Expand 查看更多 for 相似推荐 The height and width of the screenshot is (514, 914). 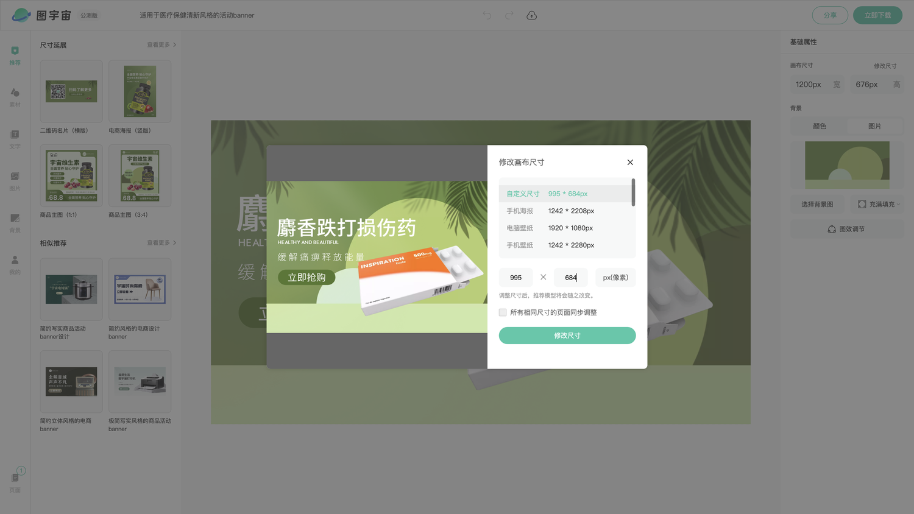(x=161, y=242)
